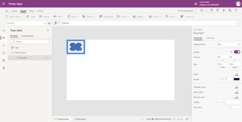This screenshot has width=242, height=122.
Task: Open the Hover color picker icon
Action: coord(237,92)
